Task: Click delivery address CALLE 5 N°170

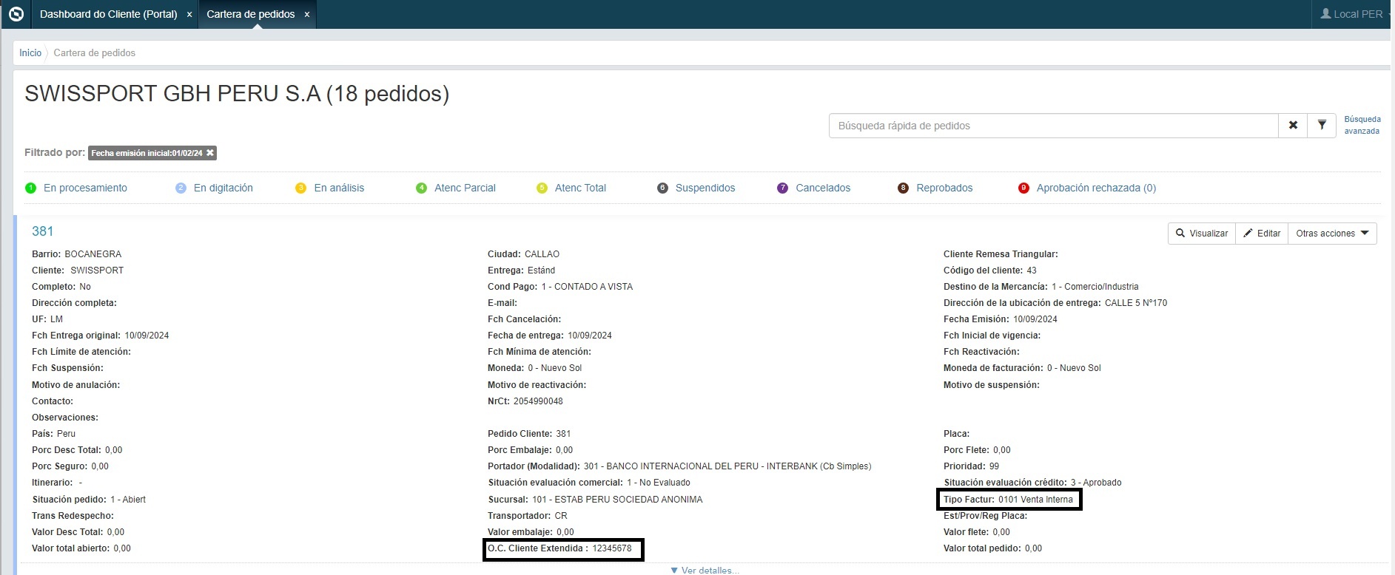Action: [x=1136, y=303]
